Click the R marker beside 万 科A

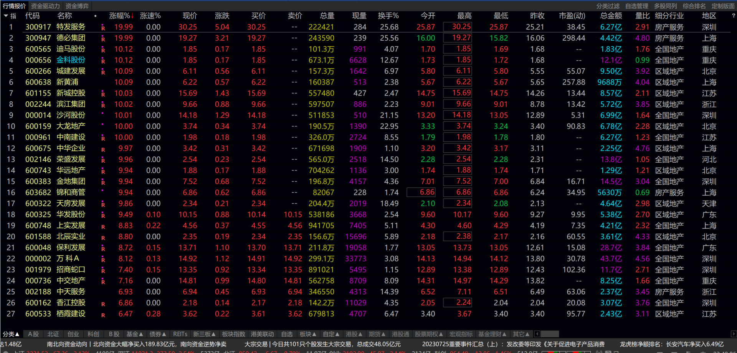[103, 260]
